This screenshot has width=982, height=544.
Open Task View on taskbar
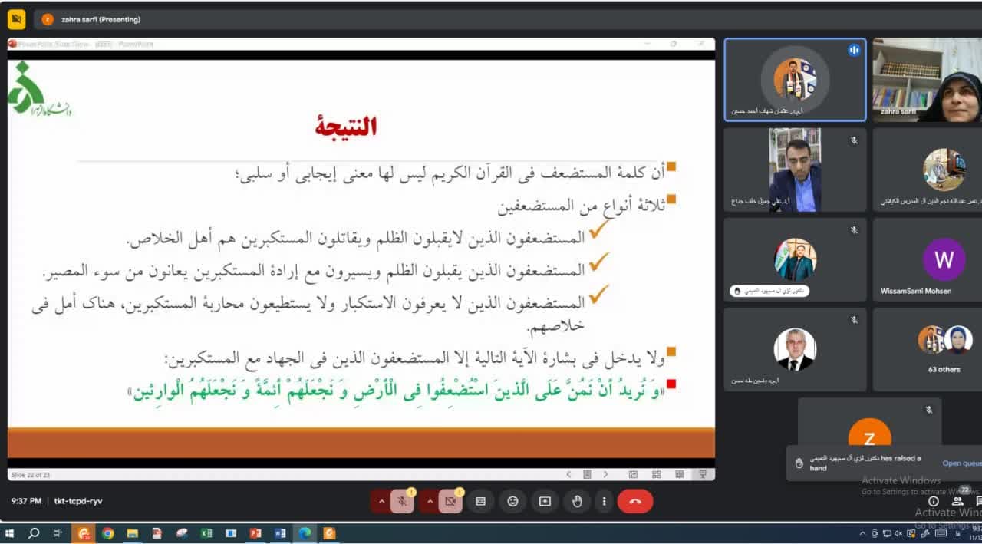tap(58, 532)
